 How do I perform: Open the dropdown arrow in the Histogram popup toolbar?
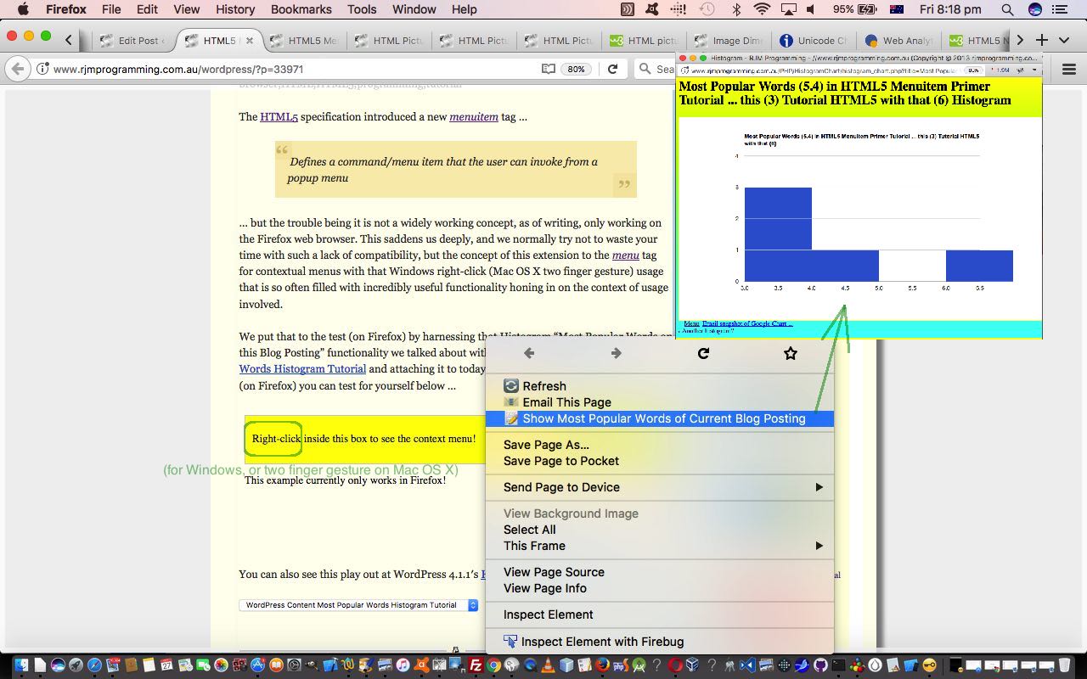(1033, 70)
